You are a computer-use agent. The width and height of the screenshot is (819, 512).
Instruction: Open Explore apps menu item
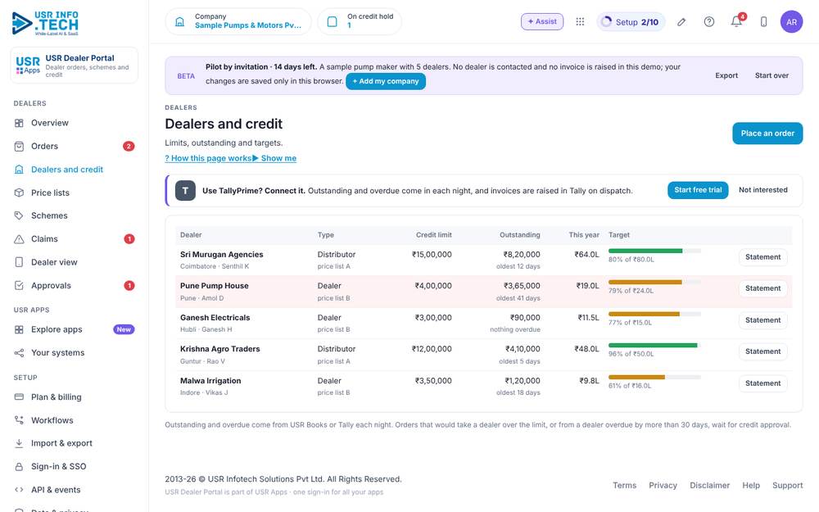tap(75, 329)
